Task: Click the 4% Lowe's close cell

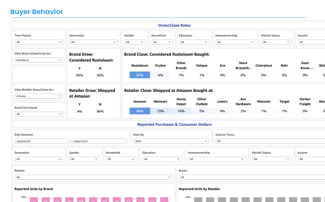Action: point(222,111)
